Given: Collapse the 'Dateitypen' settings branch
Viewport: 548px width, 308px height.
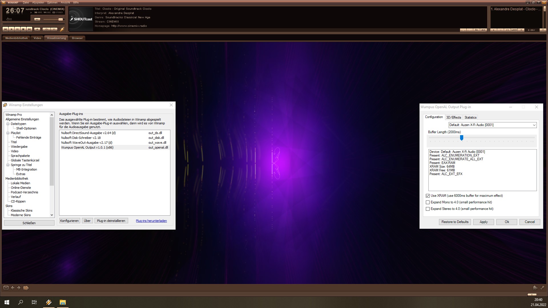Looking at the screenshot, I should 7,123.
